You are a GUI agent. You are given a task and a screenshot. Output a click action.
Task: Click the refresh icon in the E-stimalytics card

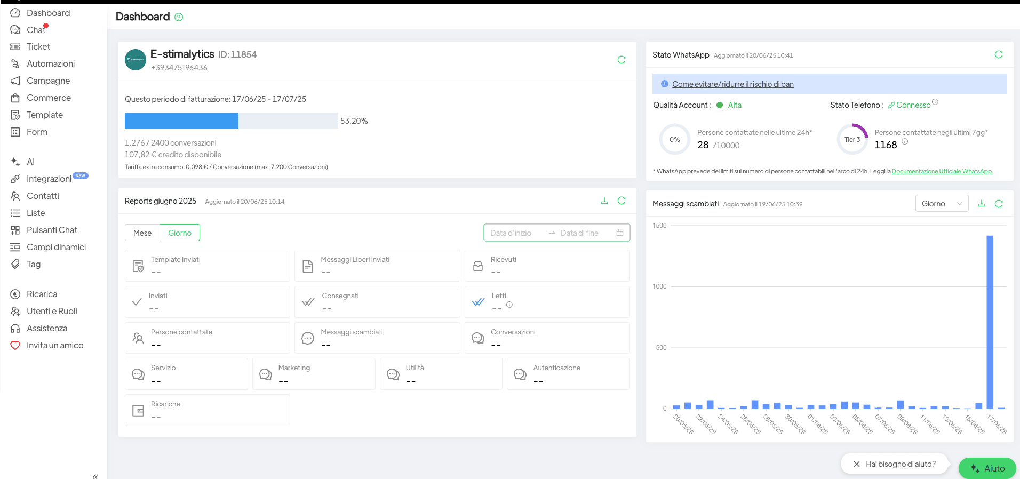point(621,60)
